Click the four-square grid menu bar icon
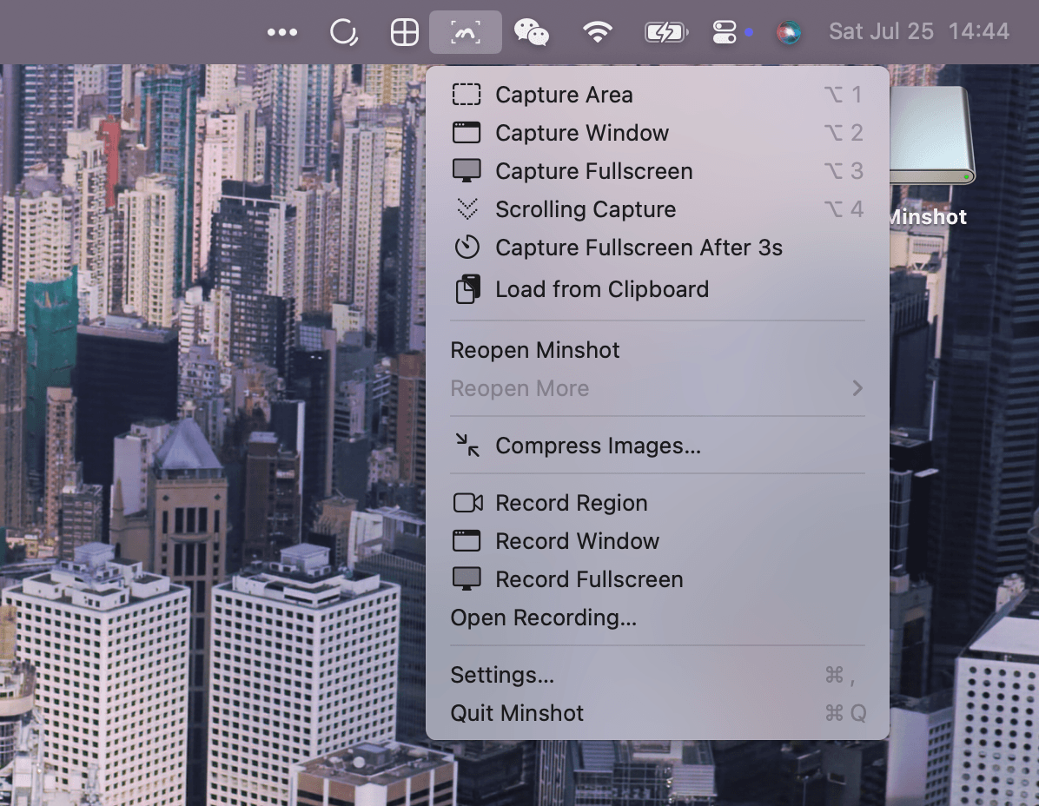The image size is (1039, 806). coord(404,32)
